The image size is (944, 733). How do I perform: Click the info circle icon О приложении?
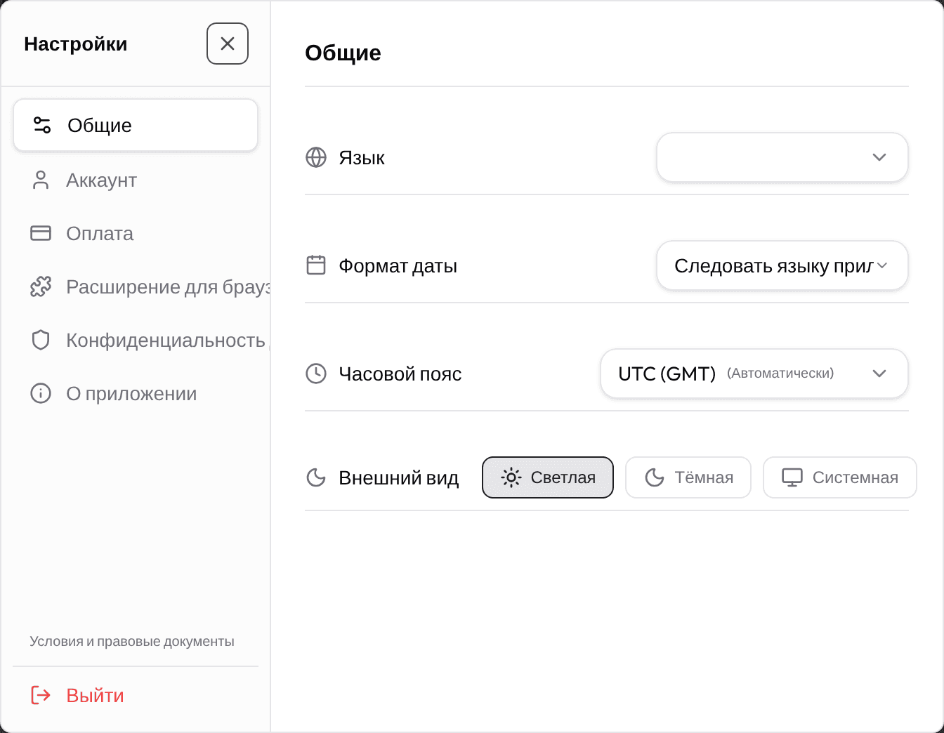41,393
